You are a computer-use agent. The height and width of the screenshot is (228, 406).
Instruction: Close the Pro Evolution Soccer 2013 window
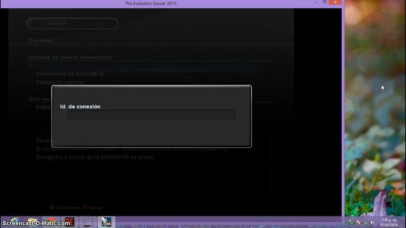335,2
